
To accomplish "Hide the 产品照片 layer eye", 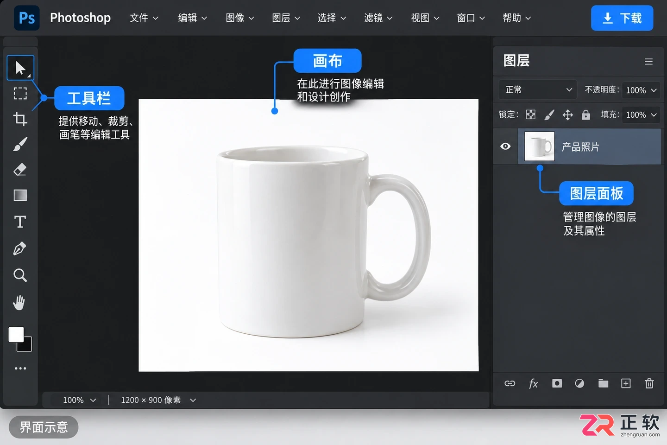I will (505, 146).
